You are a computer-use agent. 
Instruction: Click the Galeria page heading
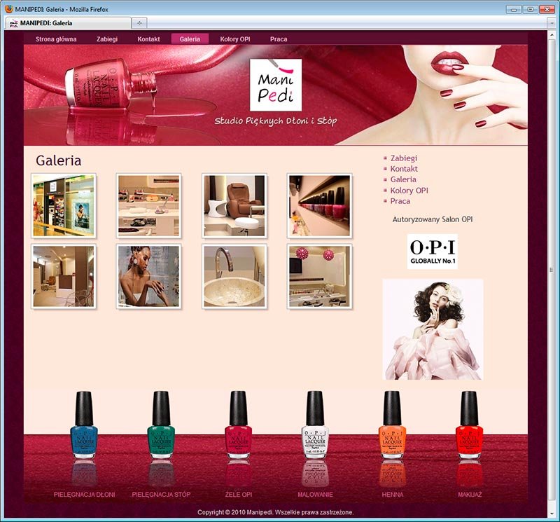(x=59, y=160)
